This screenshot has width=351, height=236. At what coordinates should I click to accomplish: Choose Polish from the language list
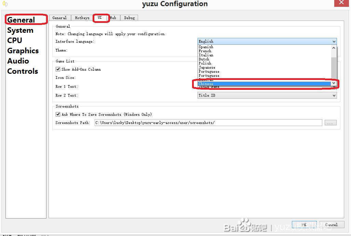point(264,63)
